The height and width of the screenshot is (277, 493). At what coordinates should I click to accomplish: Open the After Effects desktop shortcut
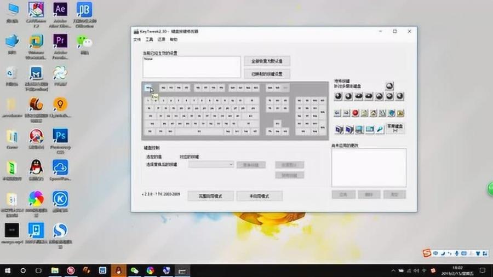pyautogui.click(x=60, y=14)
